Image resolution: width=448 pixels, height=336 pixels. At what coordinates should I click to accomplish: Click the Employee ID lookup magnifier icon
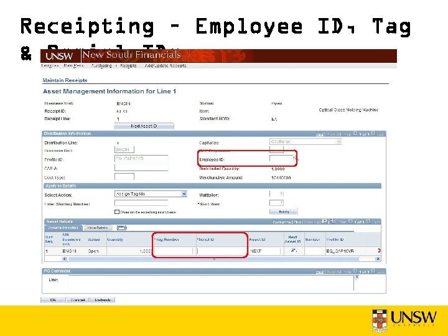pyautogui.click(x=295, y=158)
